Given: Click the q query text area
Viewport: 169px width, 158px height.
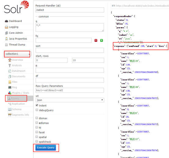Looking at the screenshot, I should pyautogui.click(x=70, y=28).
